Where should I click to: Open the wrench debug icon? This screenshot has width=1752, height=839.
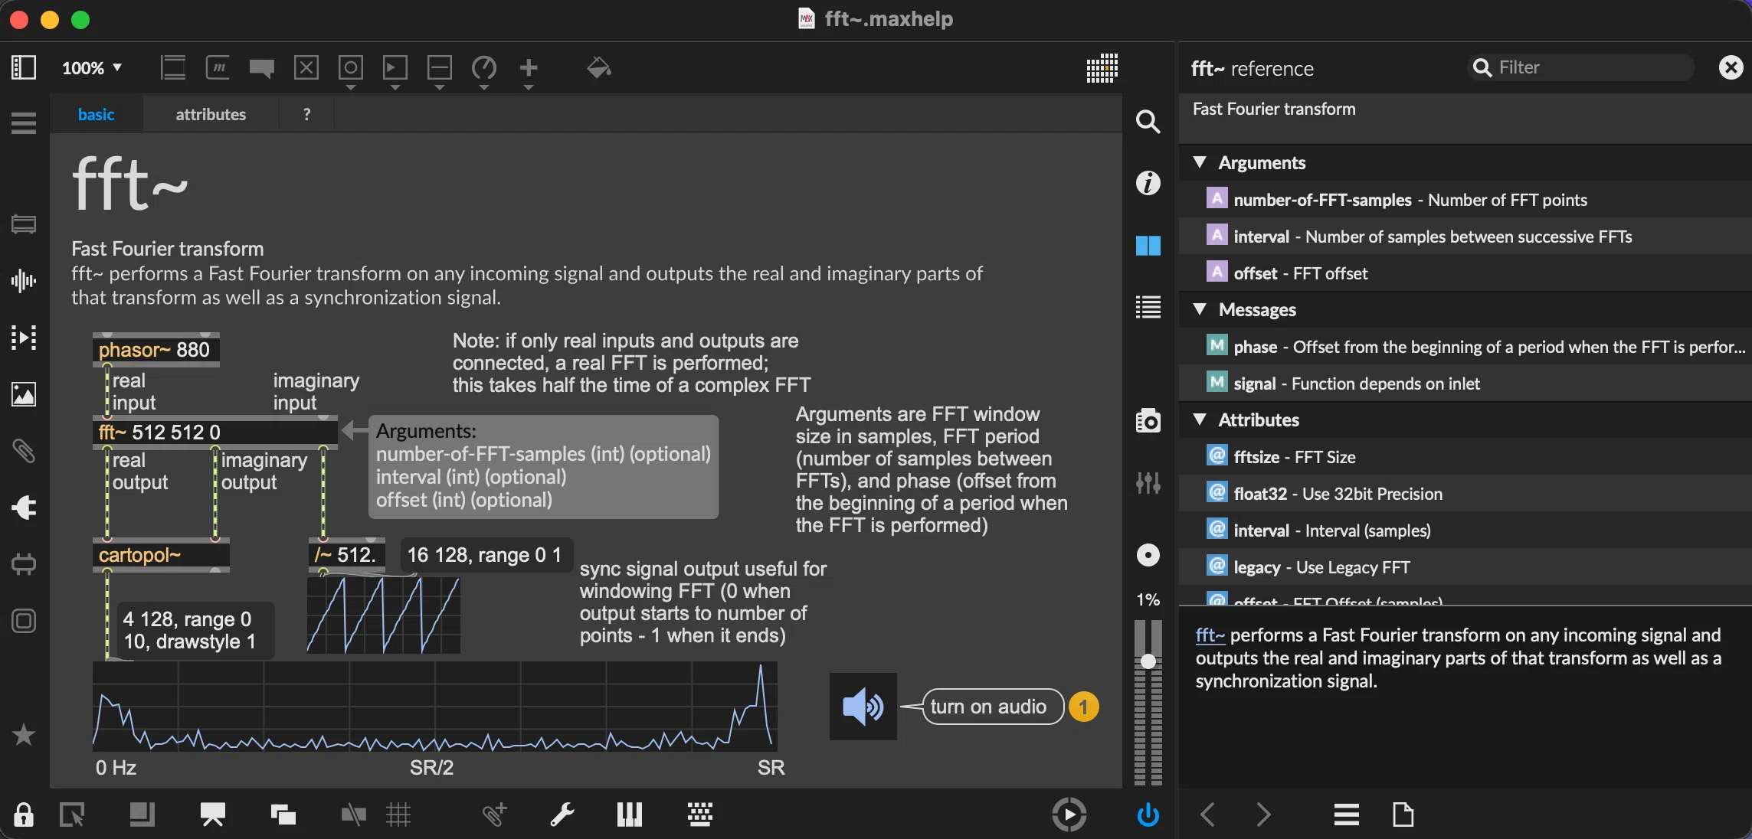562,815
